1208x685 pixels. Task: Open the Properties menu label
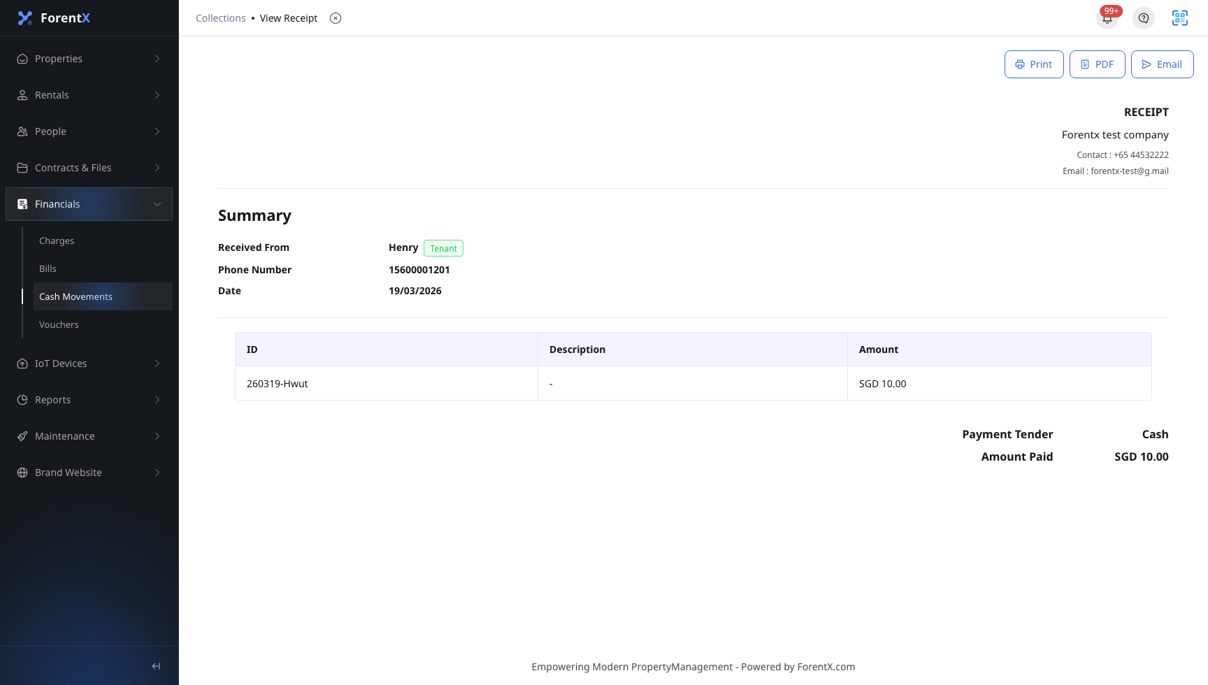pyautogui.click(x=59, y=59)
